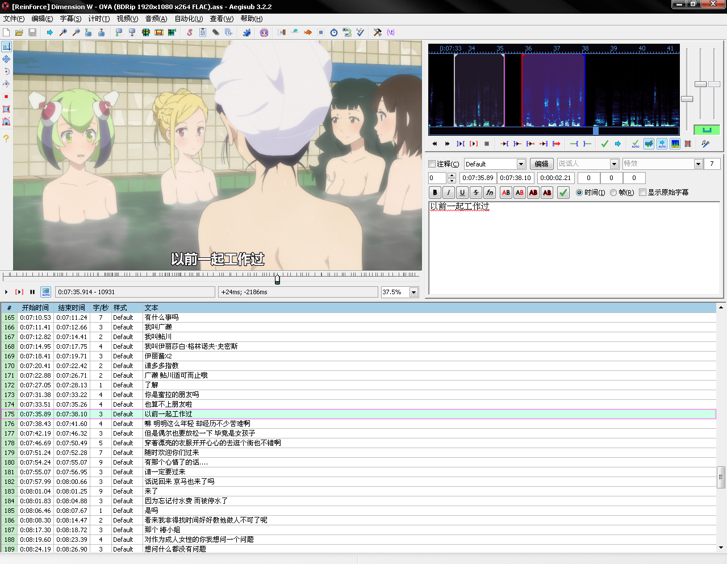Open the Fonts Collector icon
Screen dimensions: 727x564
[x=229, y=32]
